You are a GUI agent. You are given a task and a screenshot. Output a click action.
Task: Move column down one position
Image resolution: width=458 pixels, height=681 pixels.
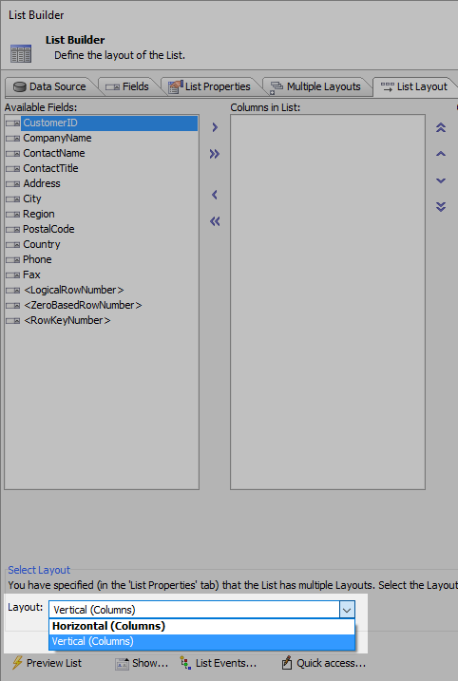(x=441, y=180)
